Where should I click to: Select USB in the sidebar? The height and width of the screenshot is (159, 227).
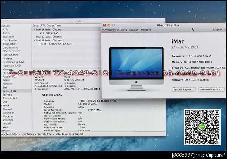tap(5, 102)
